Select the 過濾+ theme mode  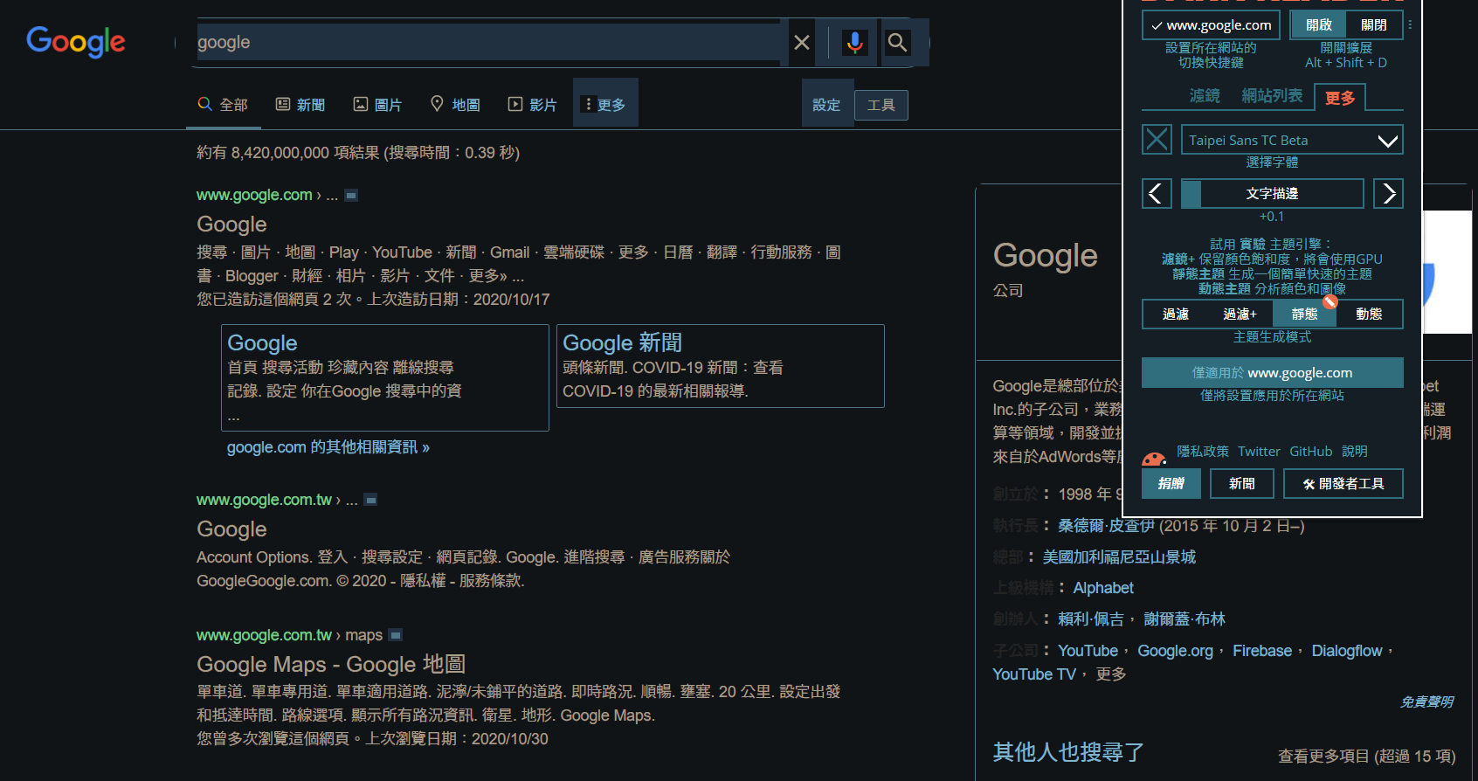(x=1240, y=314)
